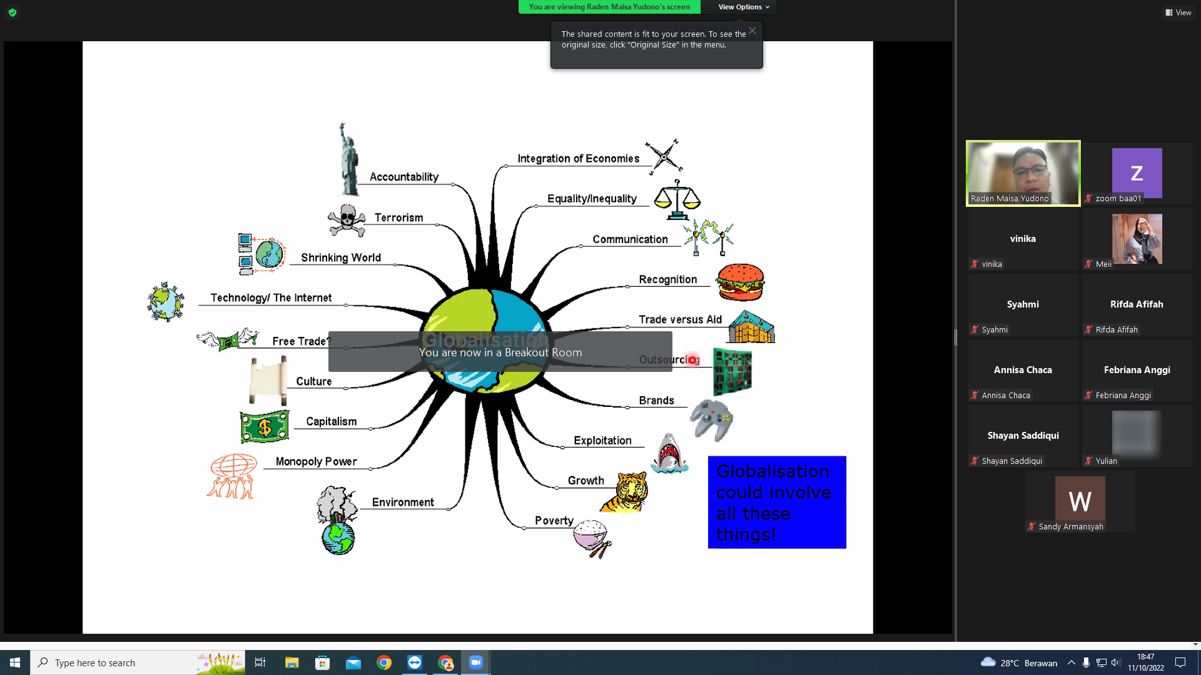Open the View Options dropdown
This screenshot has height=675, width=1201.
pos(743,7)
